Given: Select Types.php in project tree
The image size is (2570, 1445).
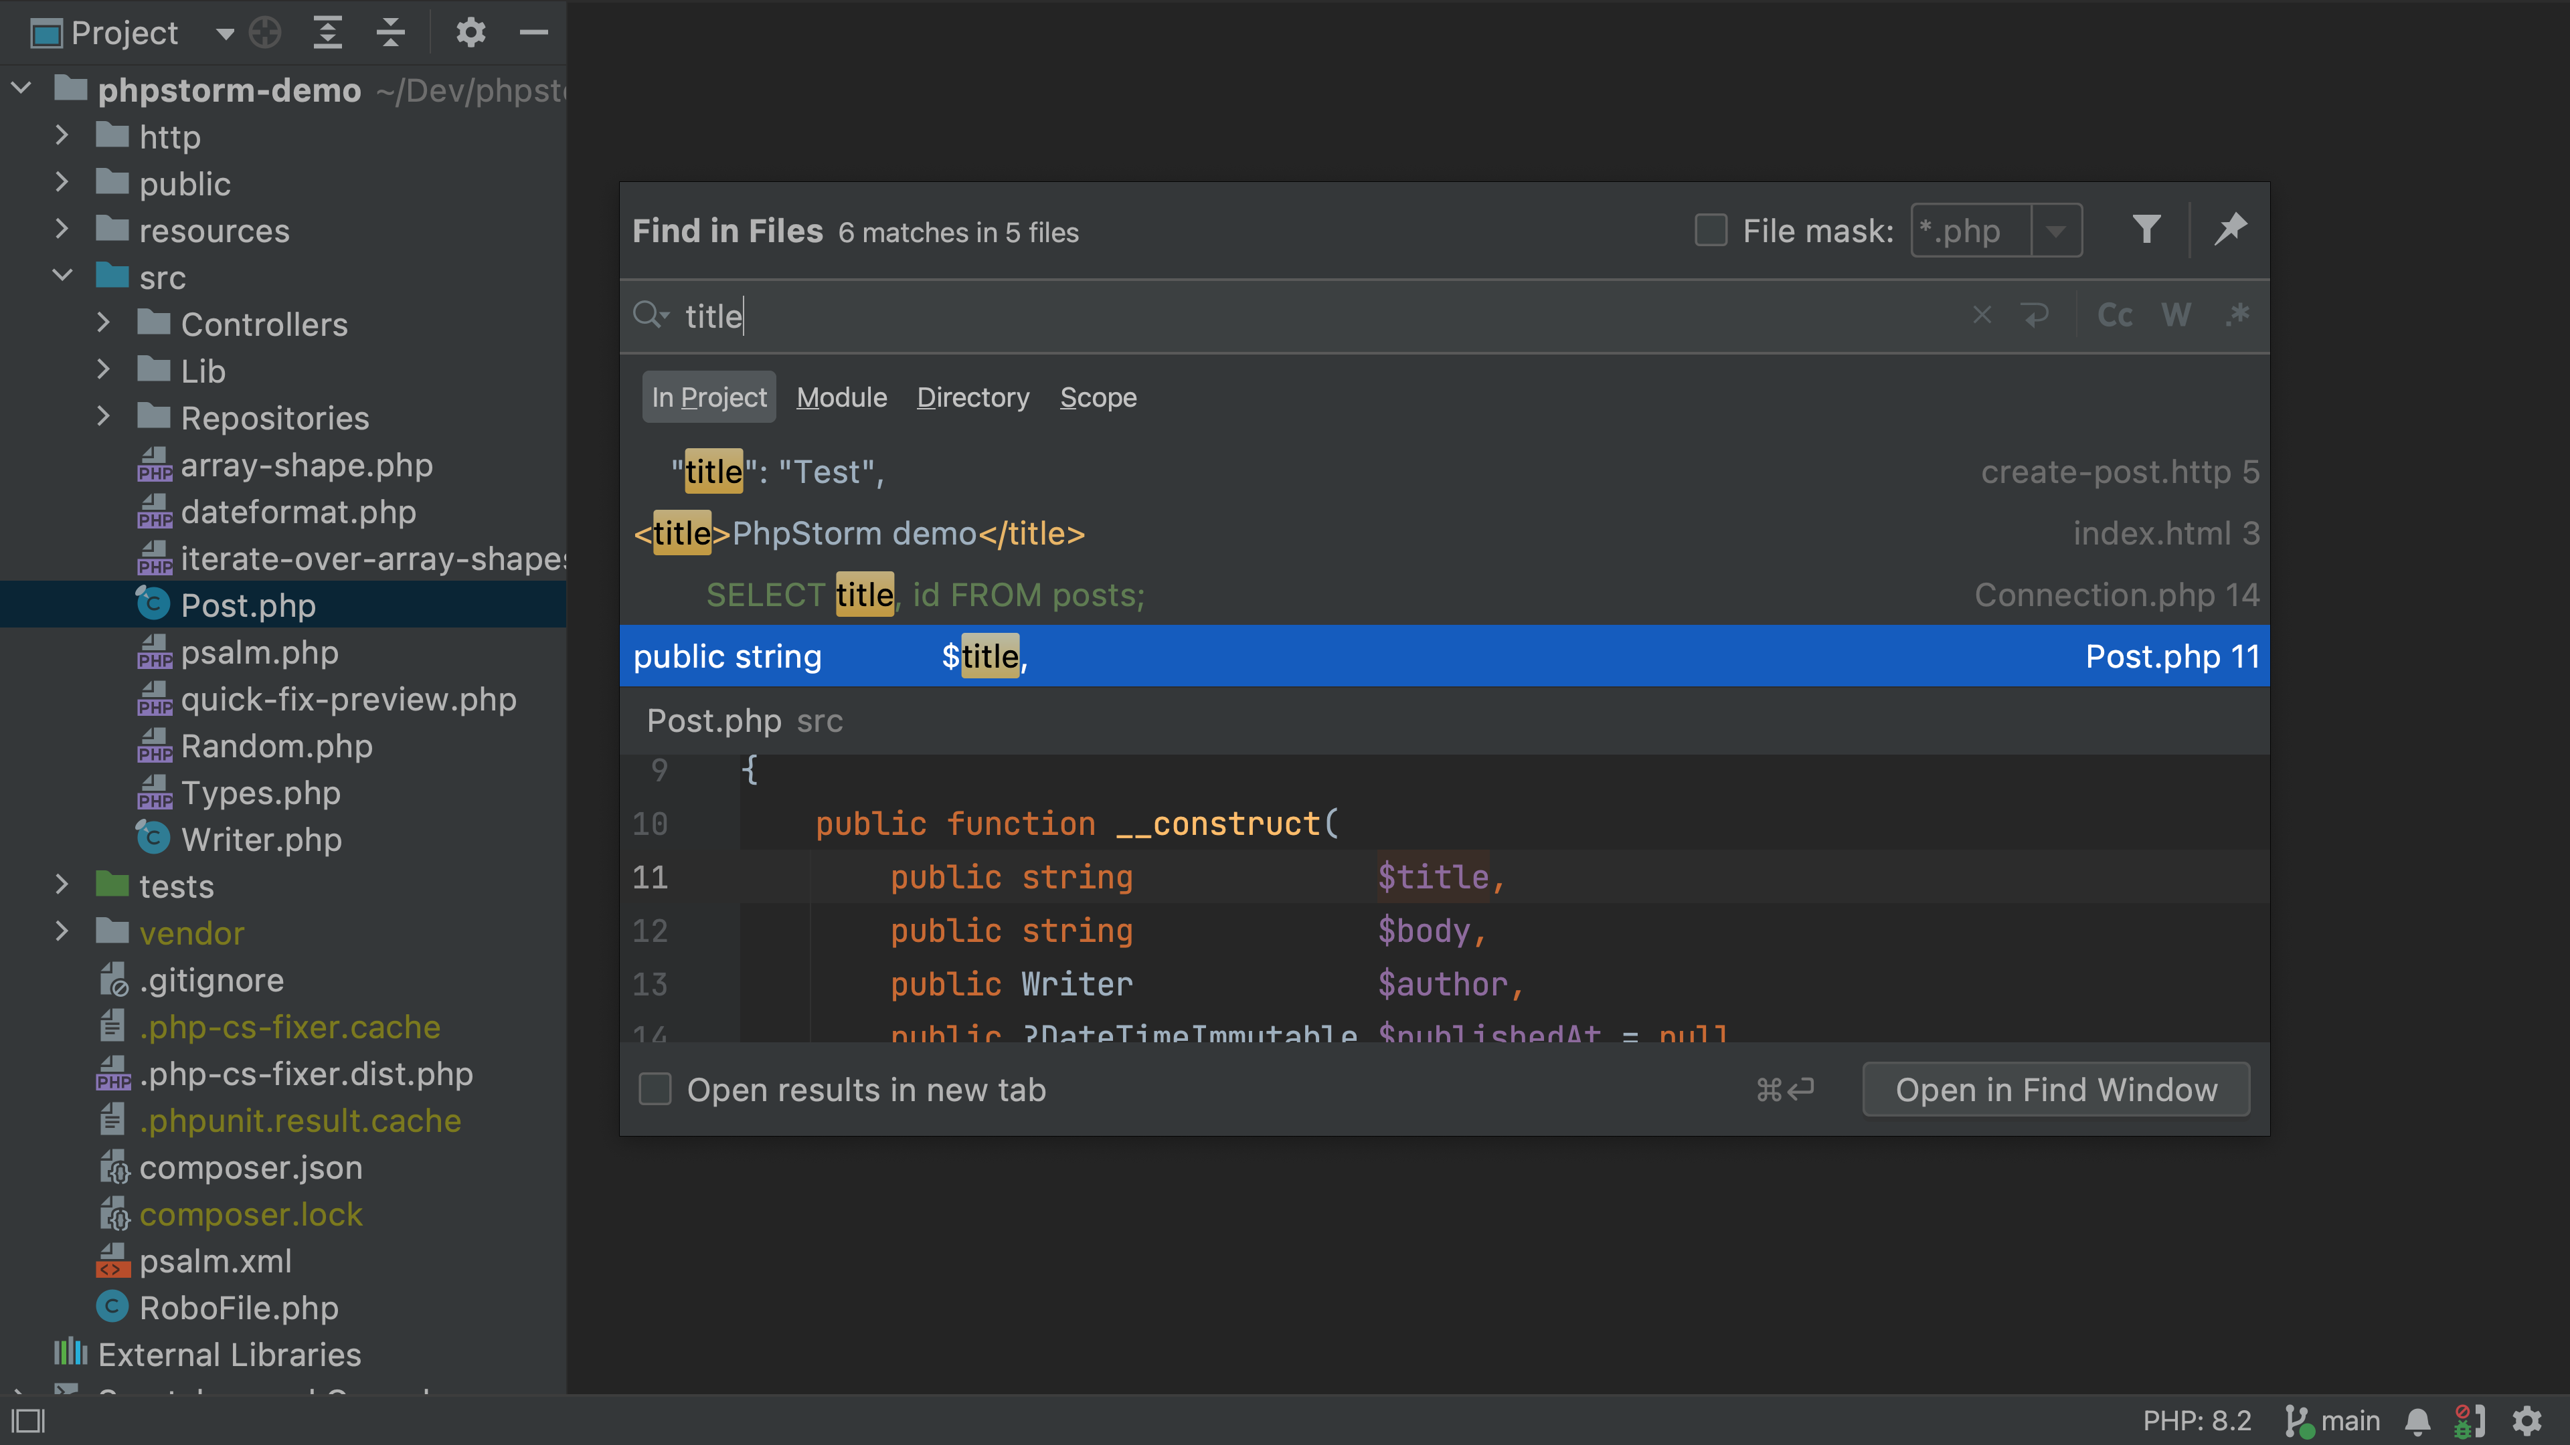Looking at the screenshot, I should point(260,793).
